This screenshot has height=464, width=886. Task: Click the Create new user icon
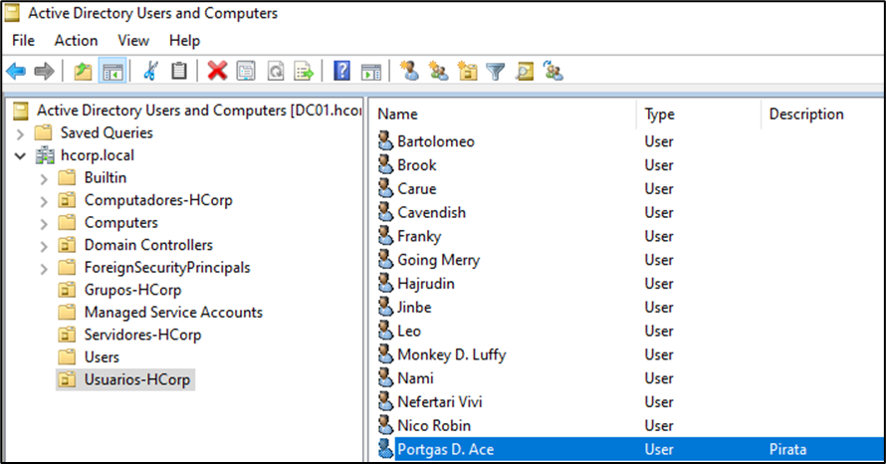click(408, 71)
